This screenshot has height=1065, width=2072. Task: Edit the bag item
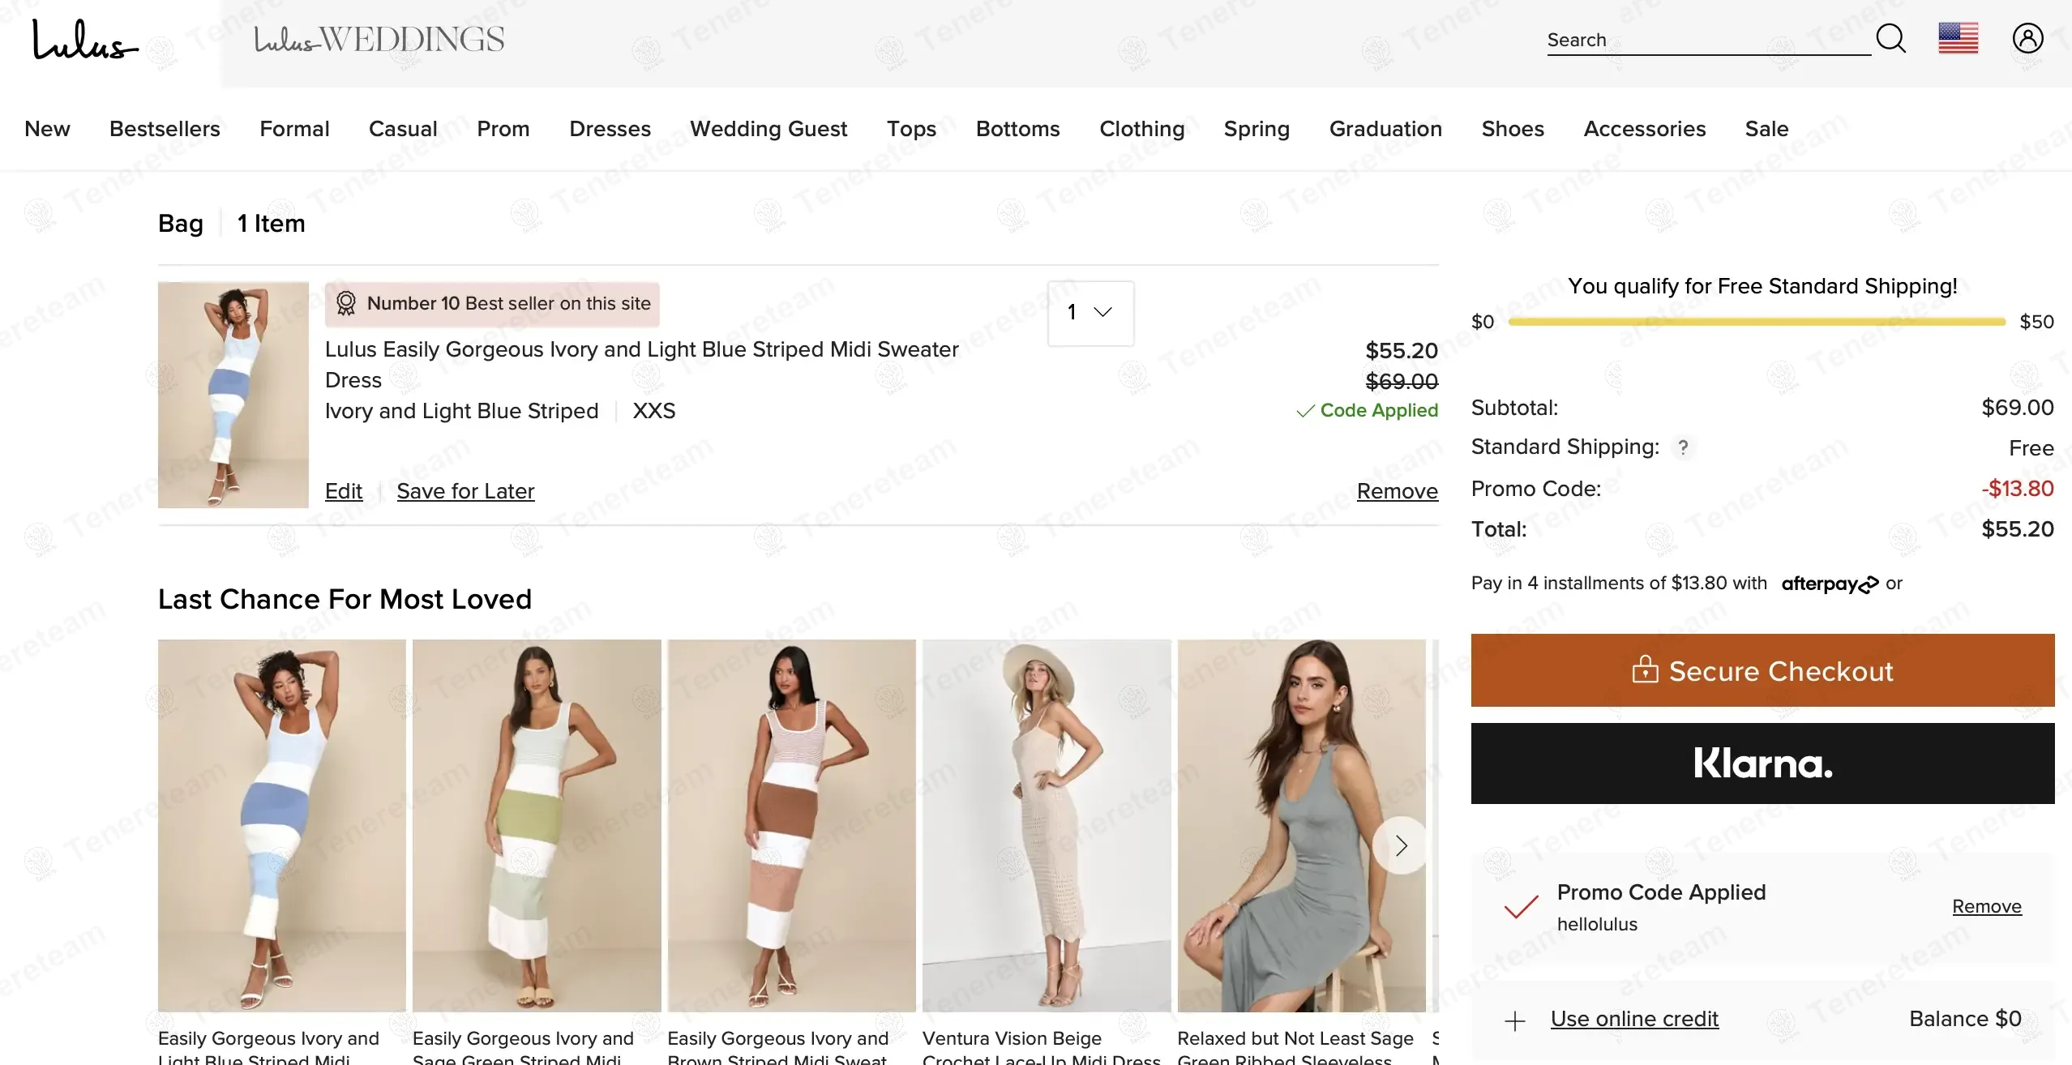(344, 491)
